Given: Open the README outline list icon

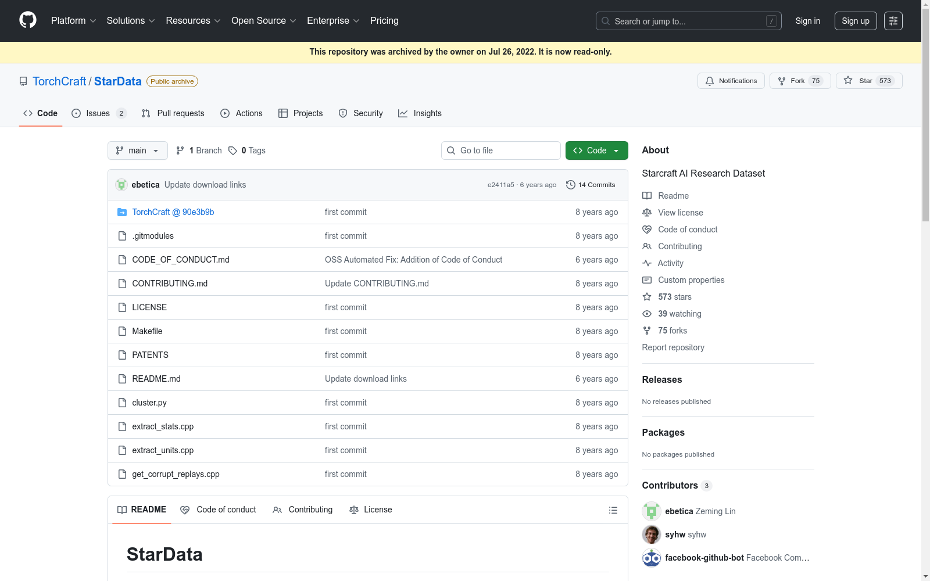Looking at the screenshot, I should point(613,510).
